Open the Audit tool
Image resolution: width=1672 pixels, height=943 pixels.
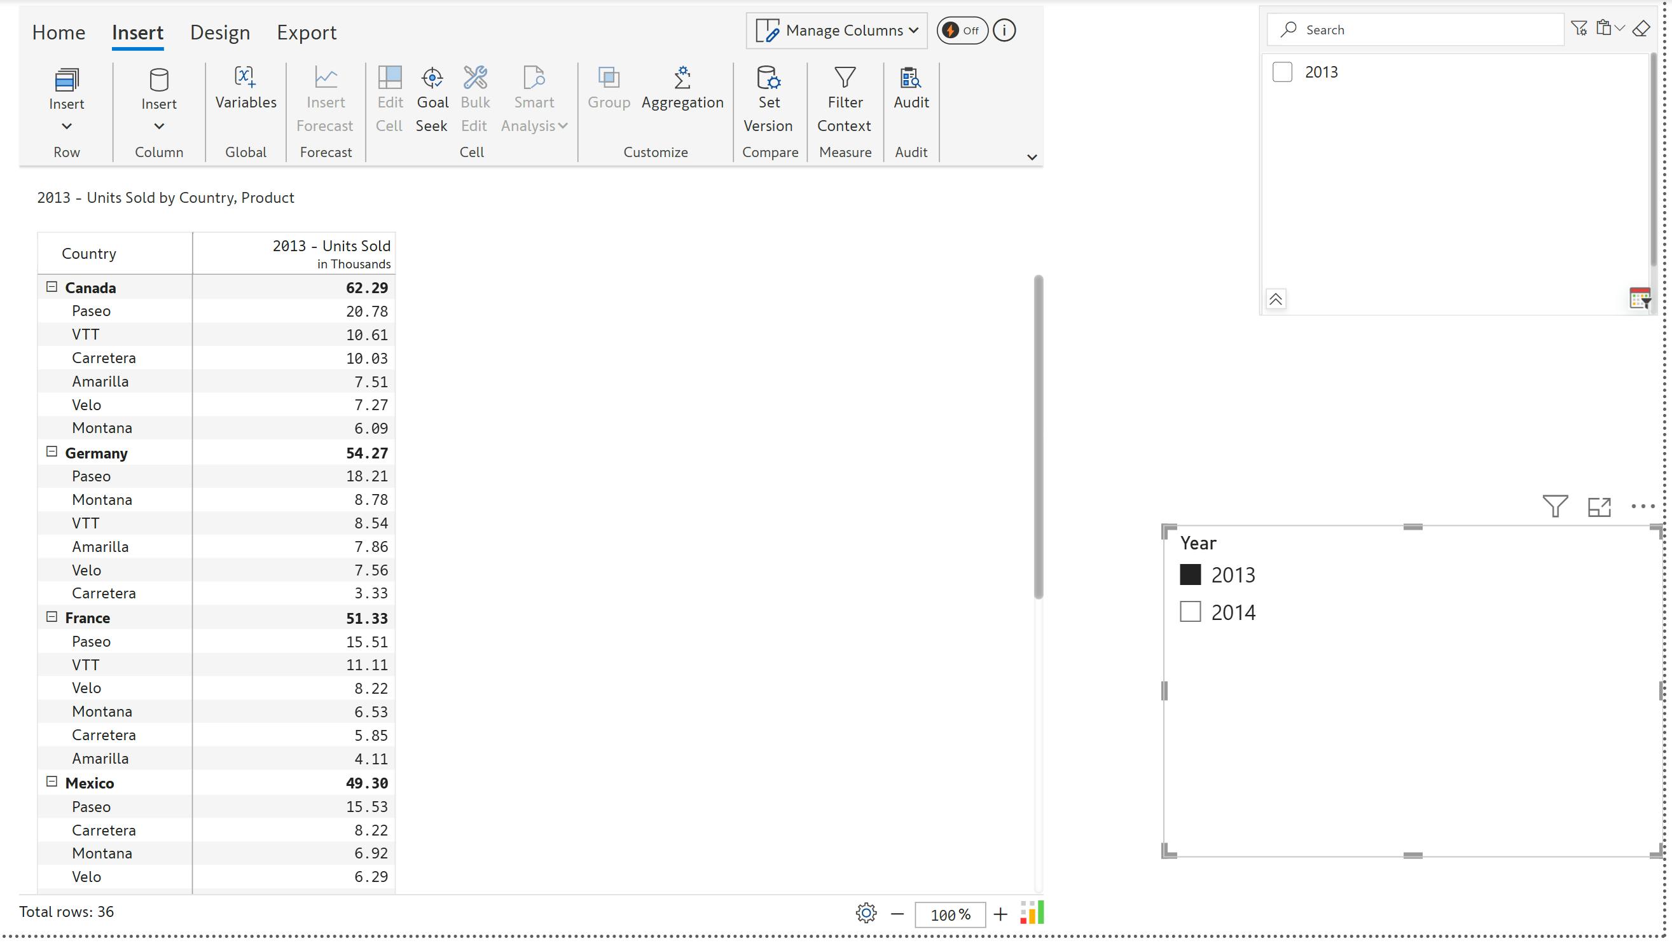[x=911, y=78]
